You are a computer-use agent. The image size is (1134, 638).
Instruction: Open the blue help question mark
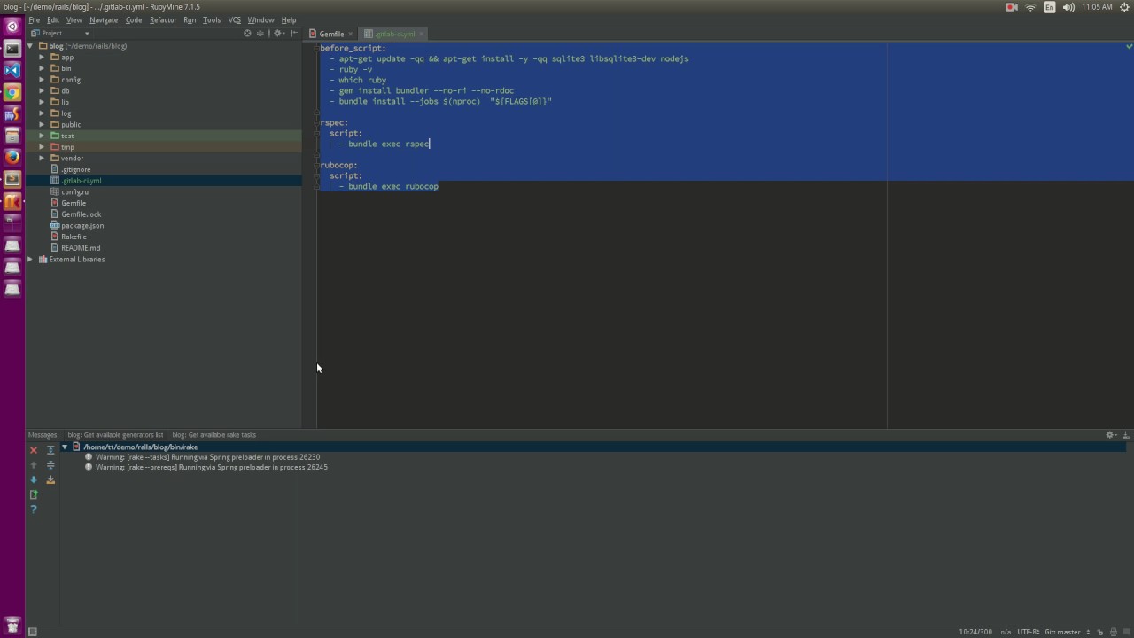[x=34, y=510]
